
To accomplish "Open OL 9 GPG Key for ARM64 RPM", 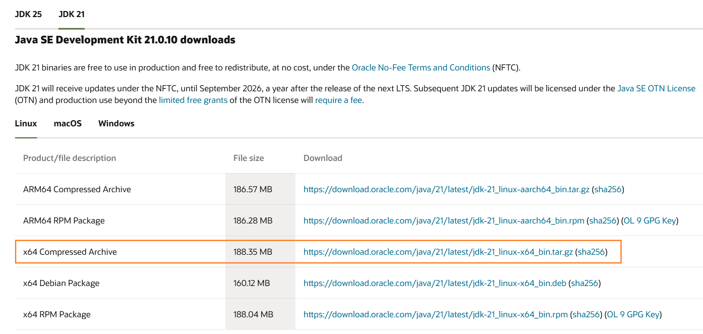I will [650, 221].
